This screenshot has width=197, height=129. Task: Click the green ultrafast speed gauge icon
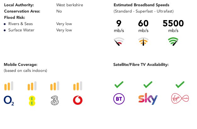[x=173, y=41]
